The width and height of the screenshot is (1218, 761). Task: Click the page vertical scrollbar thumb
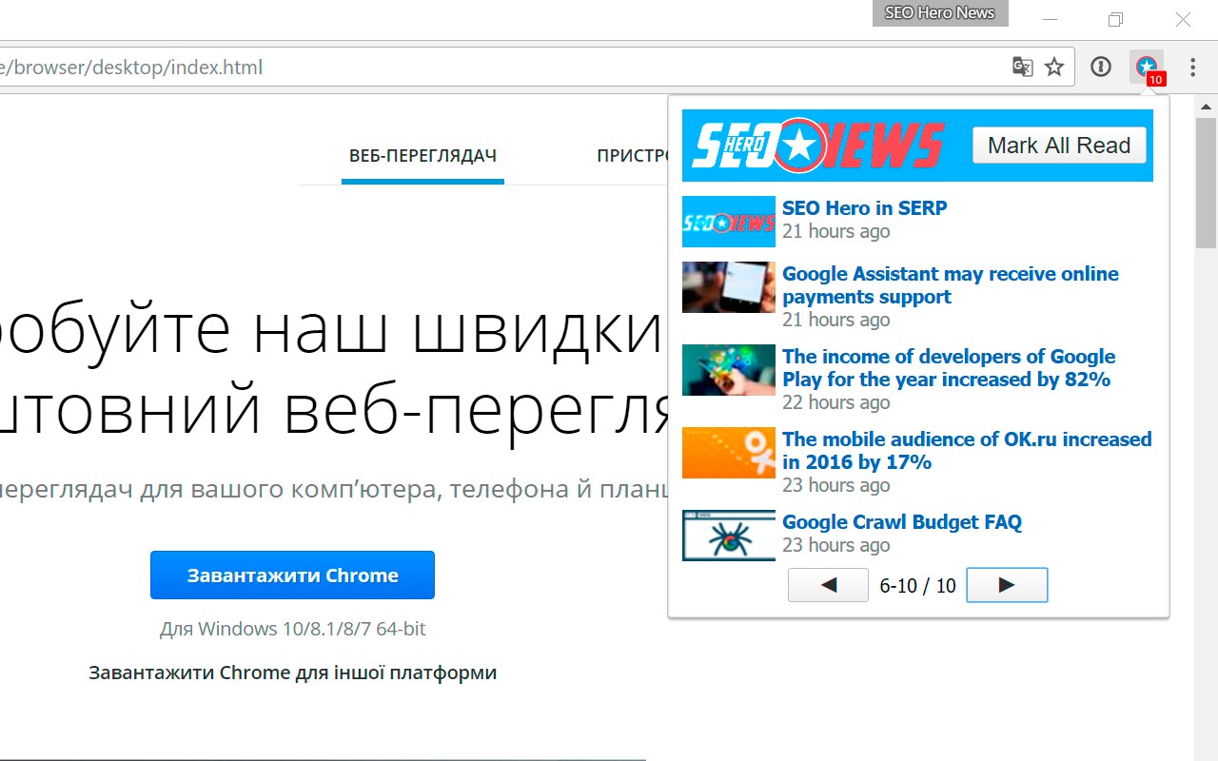click(1207, 183)
